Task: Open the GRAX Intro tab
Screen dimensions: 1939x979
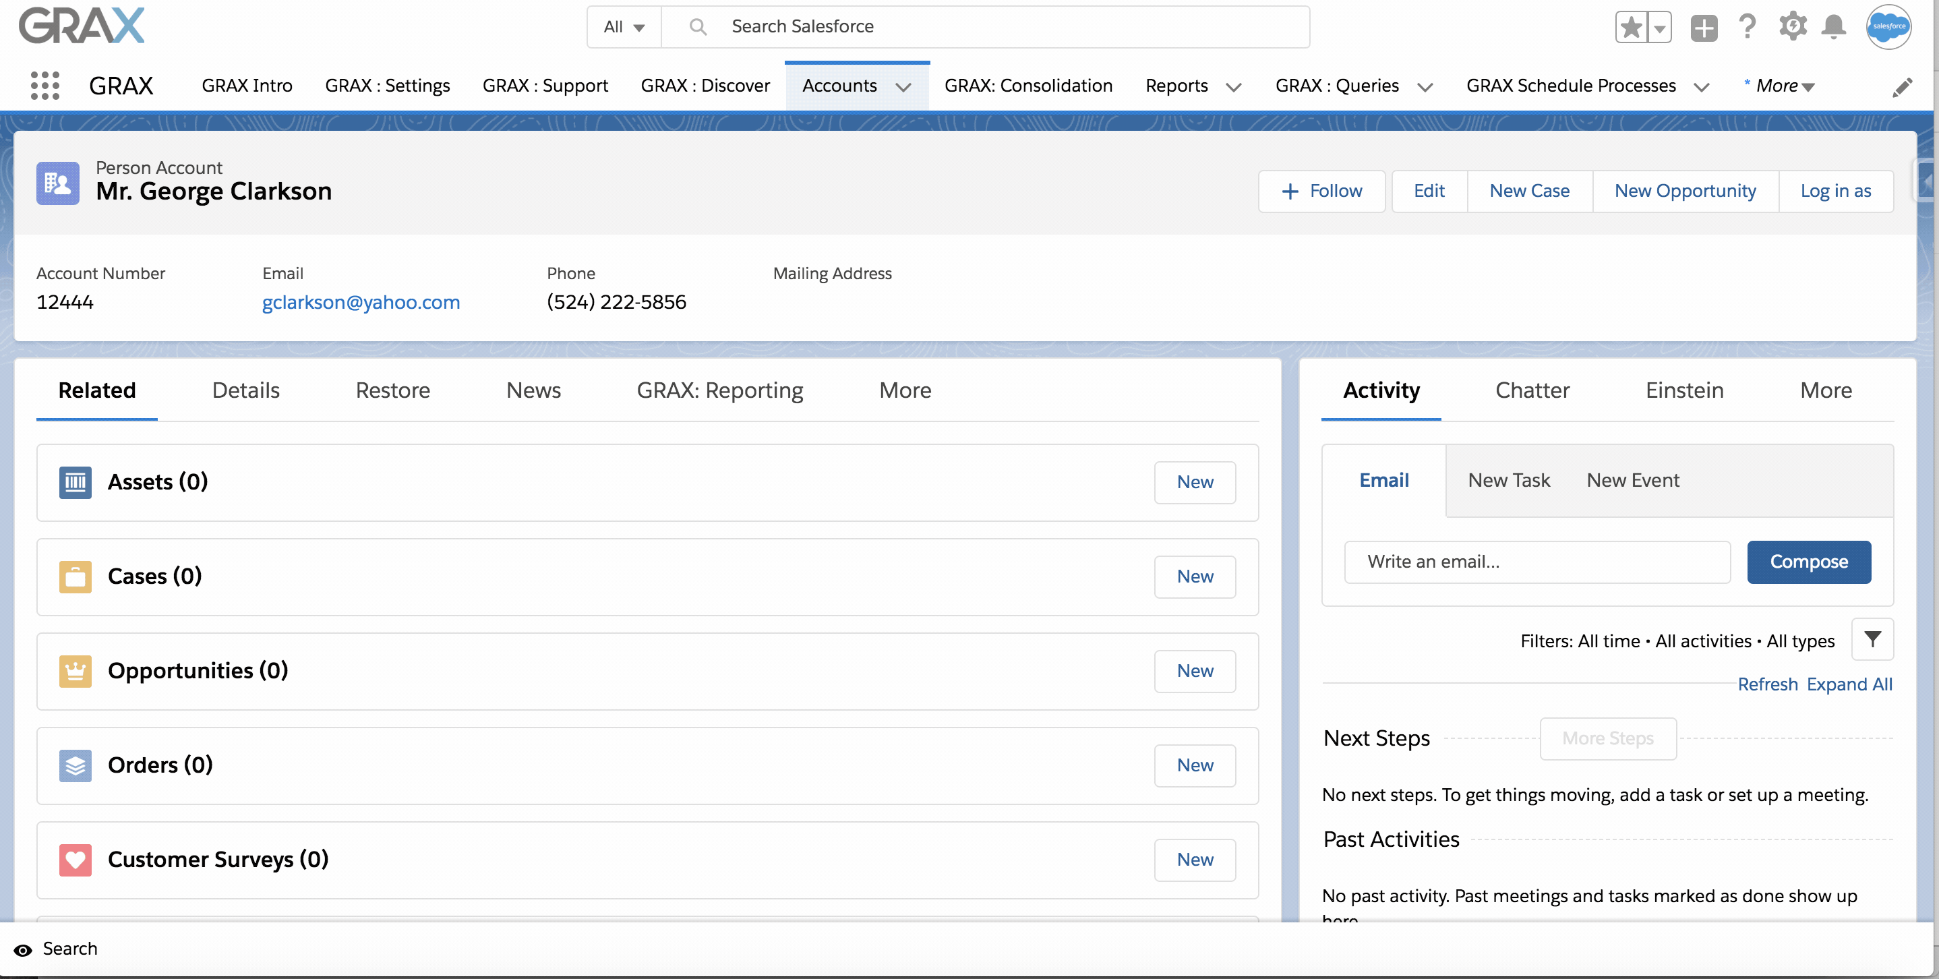Action: click(x=247, y=86)
